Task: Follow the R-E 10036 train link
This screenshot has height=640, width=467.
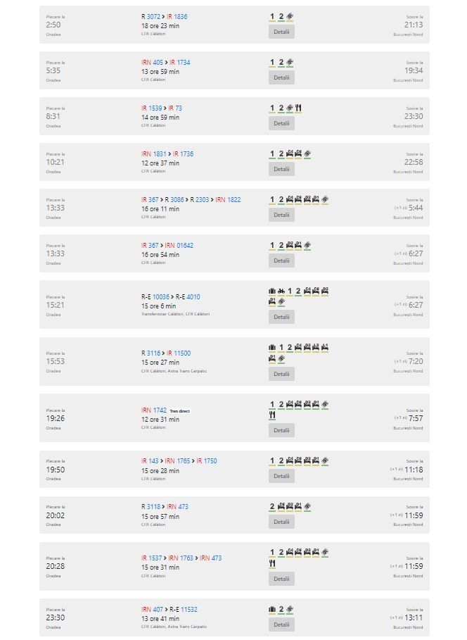Action: tap(155, 296)
